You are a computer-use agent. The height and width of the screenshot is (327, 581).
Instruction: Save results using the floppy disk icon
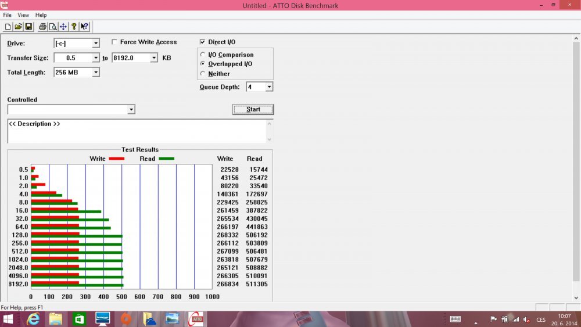(28, 27)
